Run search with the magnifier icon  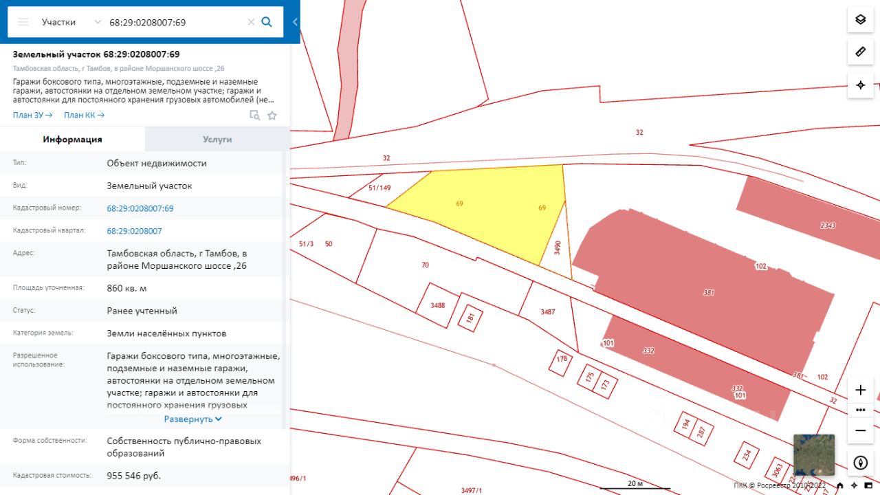coord(267,22)
